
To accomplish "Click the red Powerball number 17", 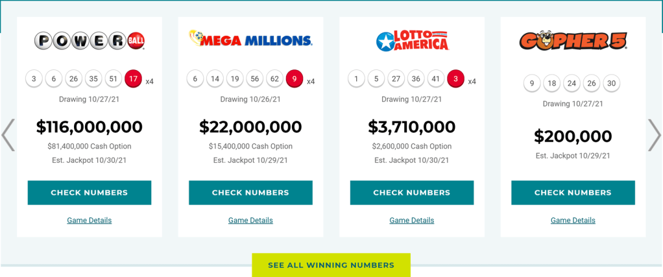I will coord(133,79).
